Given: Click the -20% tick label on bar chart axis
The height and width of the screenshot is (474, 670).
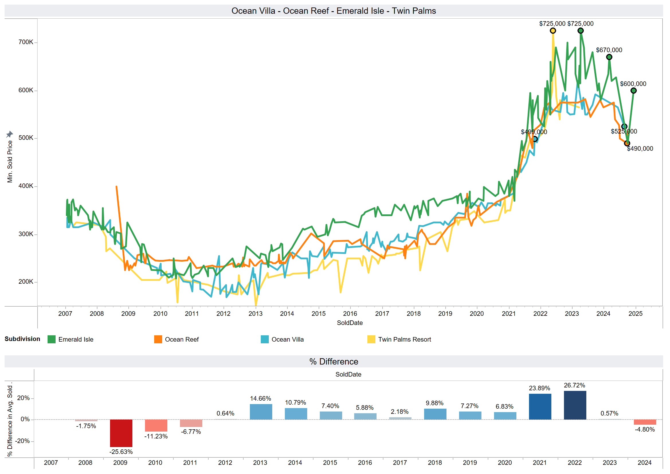Looking at the screenshot, I should [x=22, y=441].
